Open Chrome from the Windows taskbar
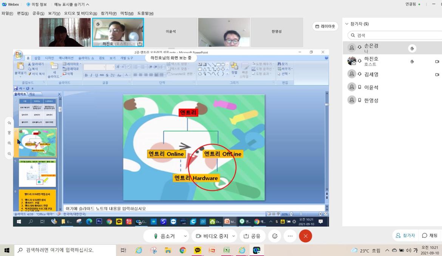 pyautogui.click(x=183, y=250)
